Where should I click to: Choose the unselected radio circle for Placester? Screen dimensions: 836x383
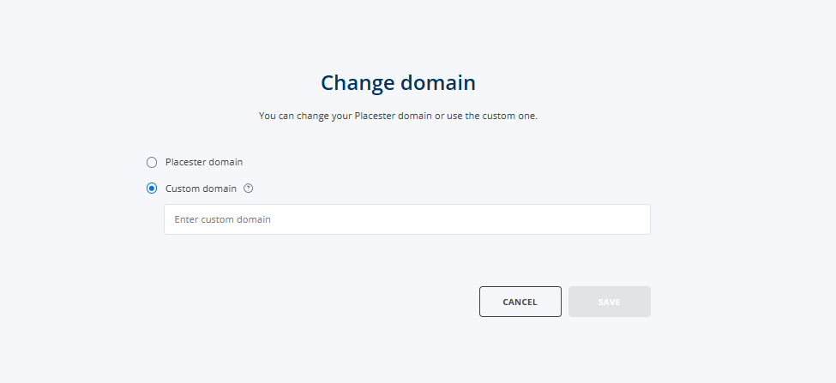(x=152, y=163)
